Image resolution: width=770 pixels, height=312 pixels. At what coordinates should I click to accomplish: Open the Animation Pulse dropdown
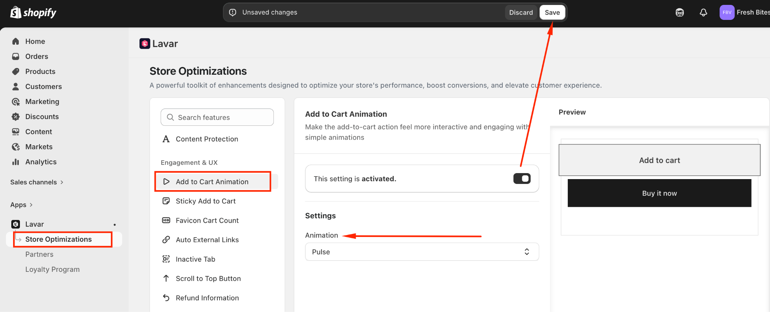click(x=422, y=252)
